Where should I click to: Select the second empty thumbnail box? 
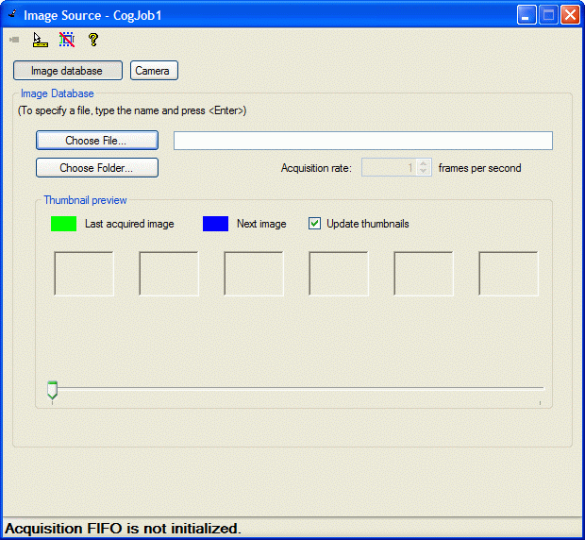tap(169, 274)
